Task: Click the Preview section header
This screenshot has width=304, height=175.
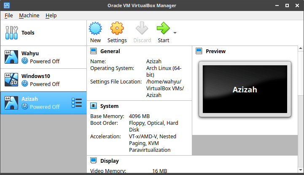Action: (x=215, y=51)
